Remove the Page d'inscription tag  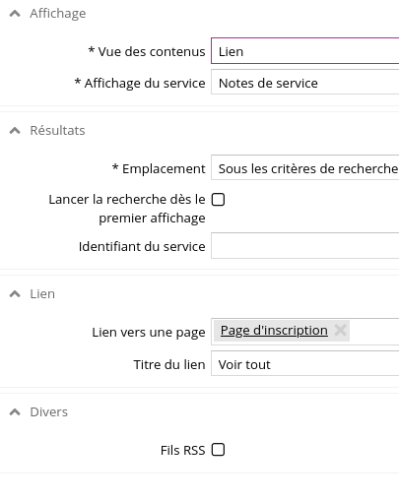(340, 330)
